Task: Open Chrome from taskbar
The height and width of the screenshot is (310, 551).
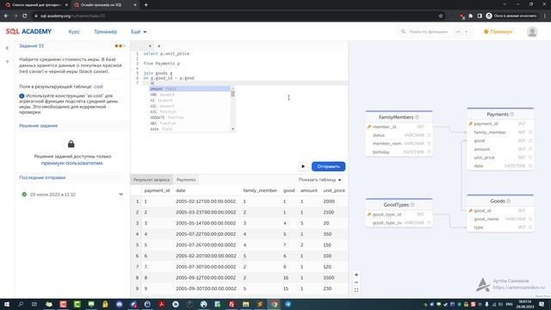Action: pyautogui.click(x=274, y=304)
